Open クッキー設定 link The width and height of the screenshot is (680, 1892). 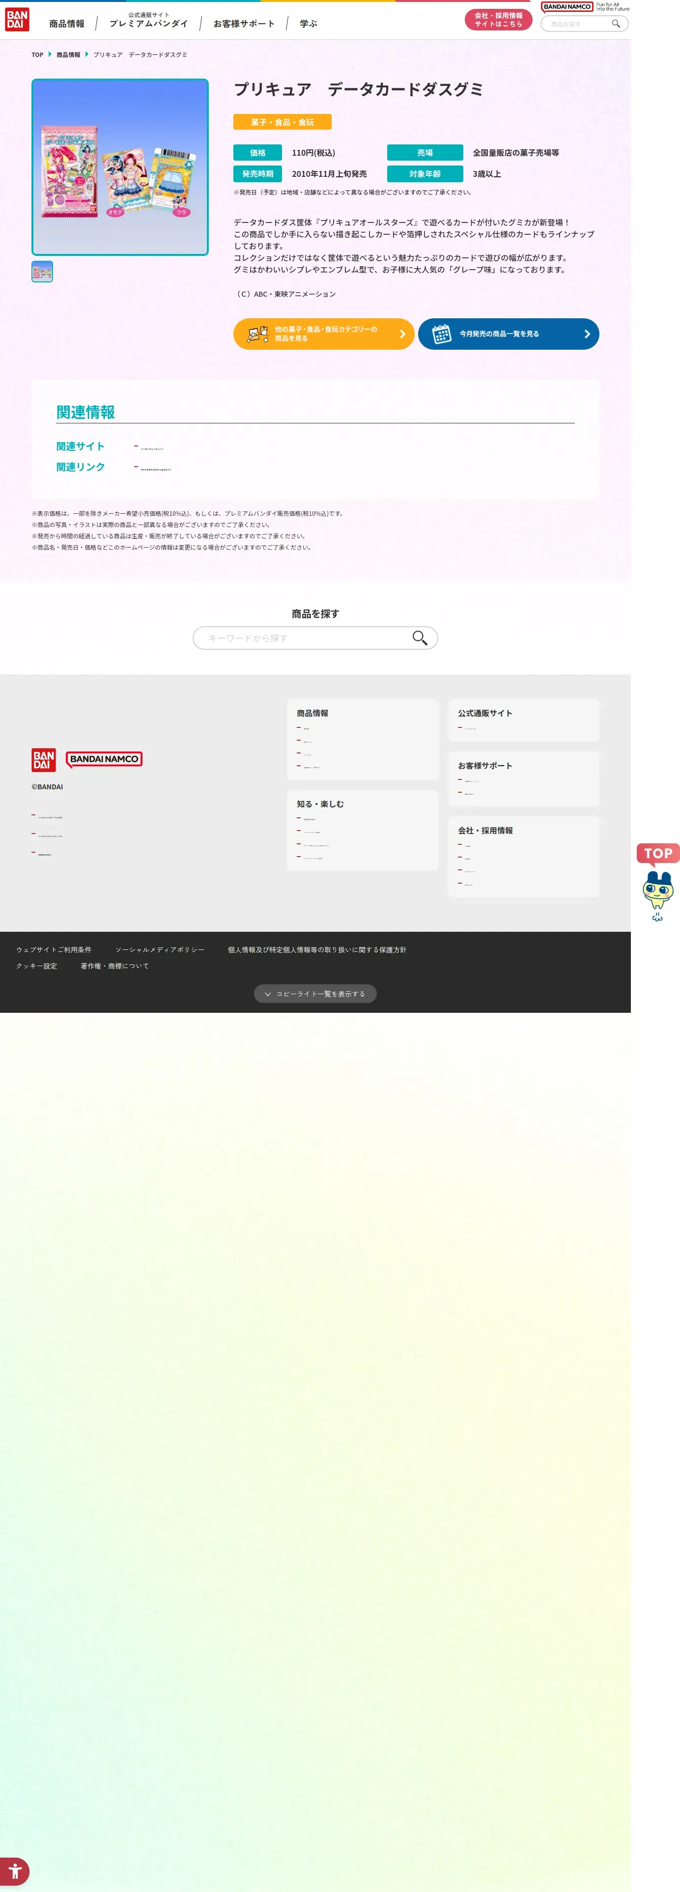(x=37, y=966)
